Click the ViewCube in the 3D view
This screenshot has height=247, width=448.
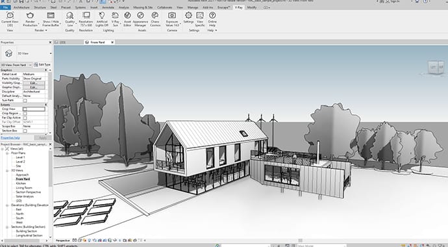[436, 68]
